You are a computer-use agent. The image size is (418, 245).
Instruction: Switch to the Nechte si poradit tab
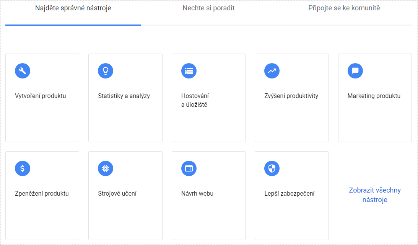coord(208,8)
